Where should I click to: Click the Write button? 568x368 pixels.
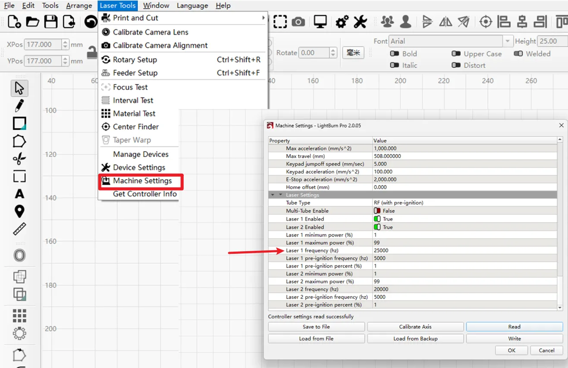(514, 339)
